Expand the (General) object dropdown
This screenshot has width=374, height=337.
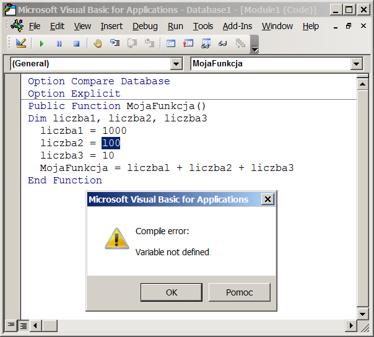pyautogui.click(x=176, y=64)
